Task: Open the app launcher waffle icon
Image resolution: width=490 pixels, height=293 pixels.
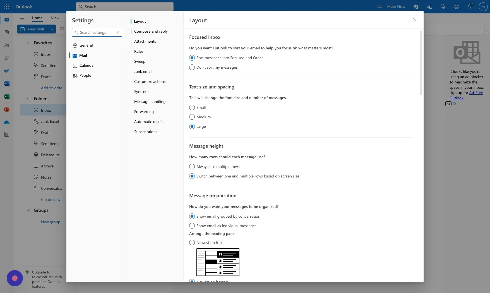Action: (7, 6)
